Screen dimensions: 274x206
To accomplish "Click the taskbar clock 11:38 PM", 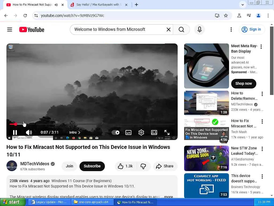I will pyautogui.click(x=264, y=202).
